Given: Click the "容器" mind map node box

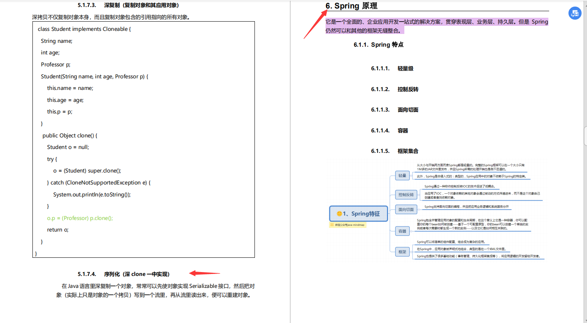Looking at the screenshot, I should (402, 231).
